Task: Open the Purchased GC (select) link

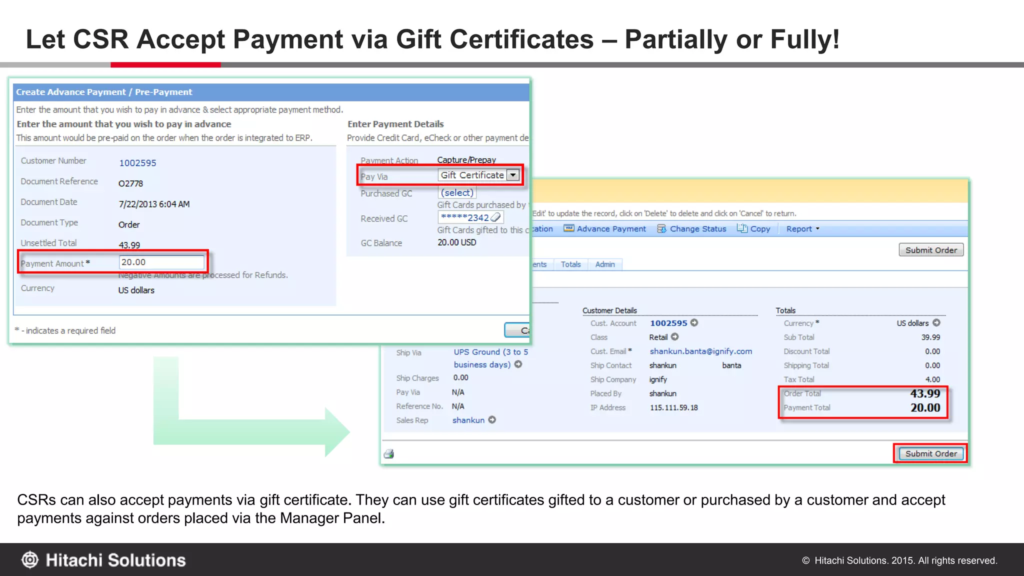Action: point(457,192)
